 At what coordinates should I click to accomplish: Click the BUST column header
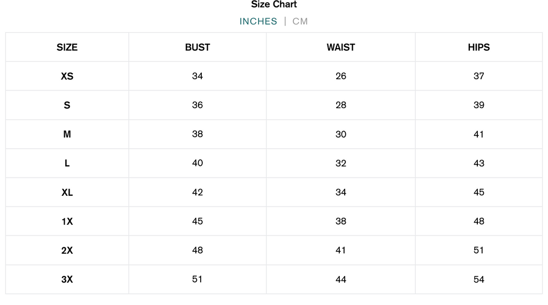coord(197,48)
